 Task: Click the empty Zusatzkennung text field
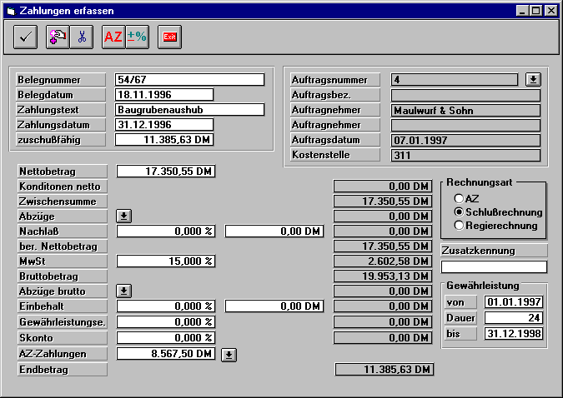[x=494, y=267]
